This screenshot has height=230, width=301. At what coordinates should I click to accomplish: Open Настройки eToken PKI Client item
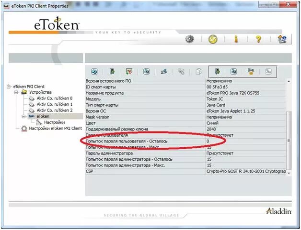(x=55, y=128)
